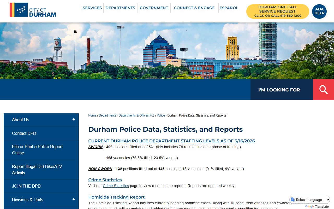This screenshot has height=209, width=334.
Task: Open File or Print a Police Report Online
Action: pyautogui.click(x=41, y=150)
